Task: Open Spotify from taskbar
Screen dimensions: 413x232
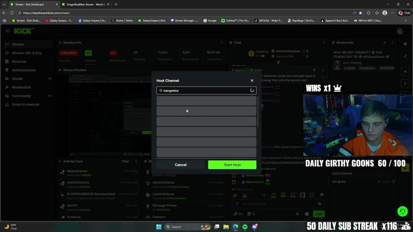Action: point(245,227)
